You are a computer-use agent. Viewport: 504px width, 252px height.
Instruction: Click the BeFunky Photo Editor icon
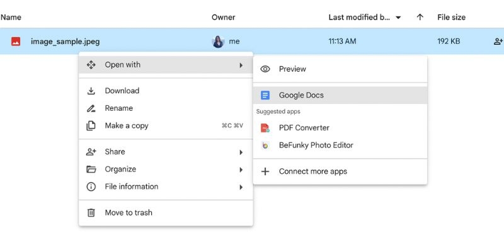[265, 146]
